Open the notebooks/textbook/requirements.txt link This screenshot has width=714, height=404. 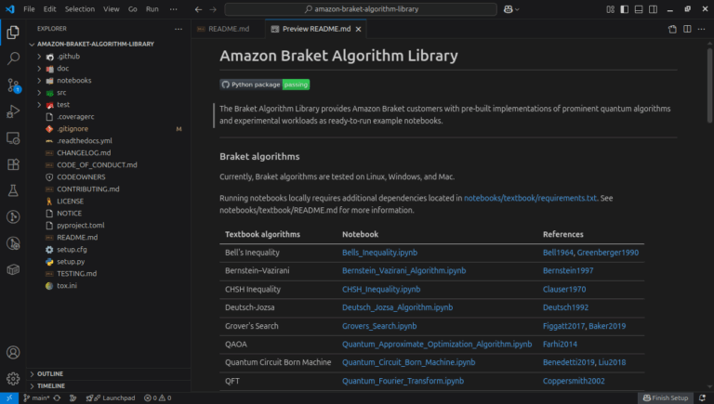530,198
